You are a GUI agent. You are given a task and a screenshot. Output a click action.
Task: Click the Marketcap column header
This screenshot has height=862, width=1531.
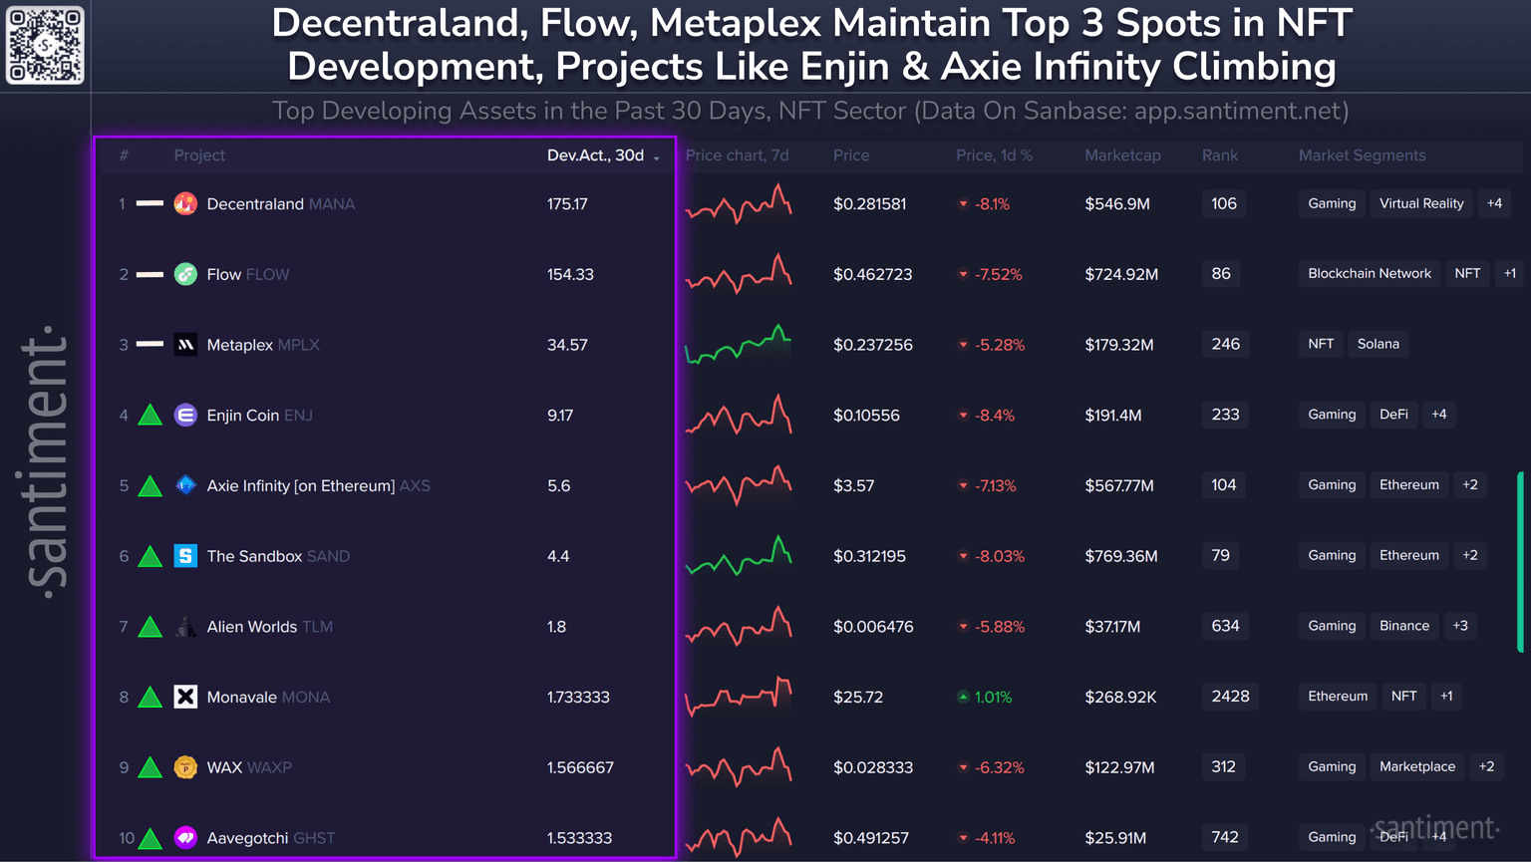pyautogui.click(x=1122, y=155)
